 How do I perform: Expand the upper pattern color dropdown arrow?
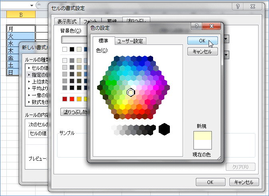tap(226, 39)
